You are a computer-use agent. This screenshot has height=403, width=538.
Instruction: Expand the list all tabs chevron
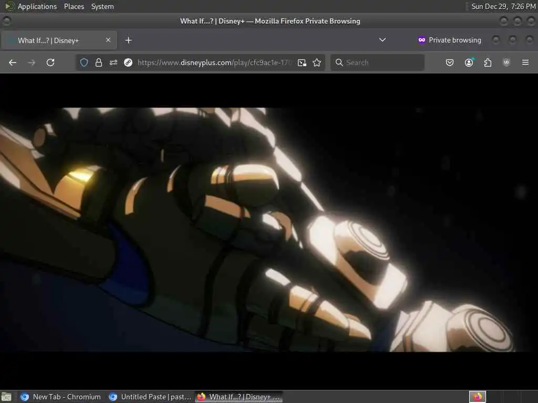[x=382, y=40]
